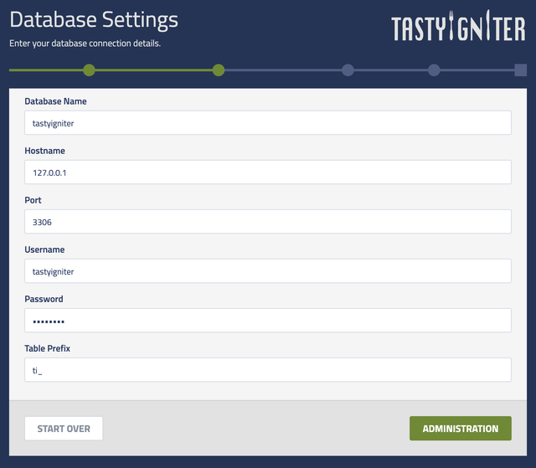Click the Database Settings heading

click(94, 20)
